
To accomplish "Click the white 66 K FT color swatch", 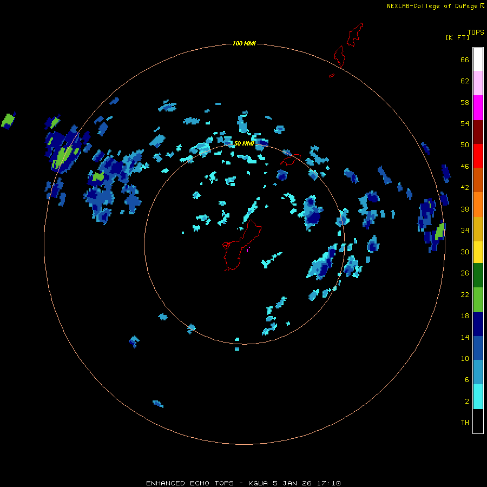I will pyautogui.click(x=478, y=60).
